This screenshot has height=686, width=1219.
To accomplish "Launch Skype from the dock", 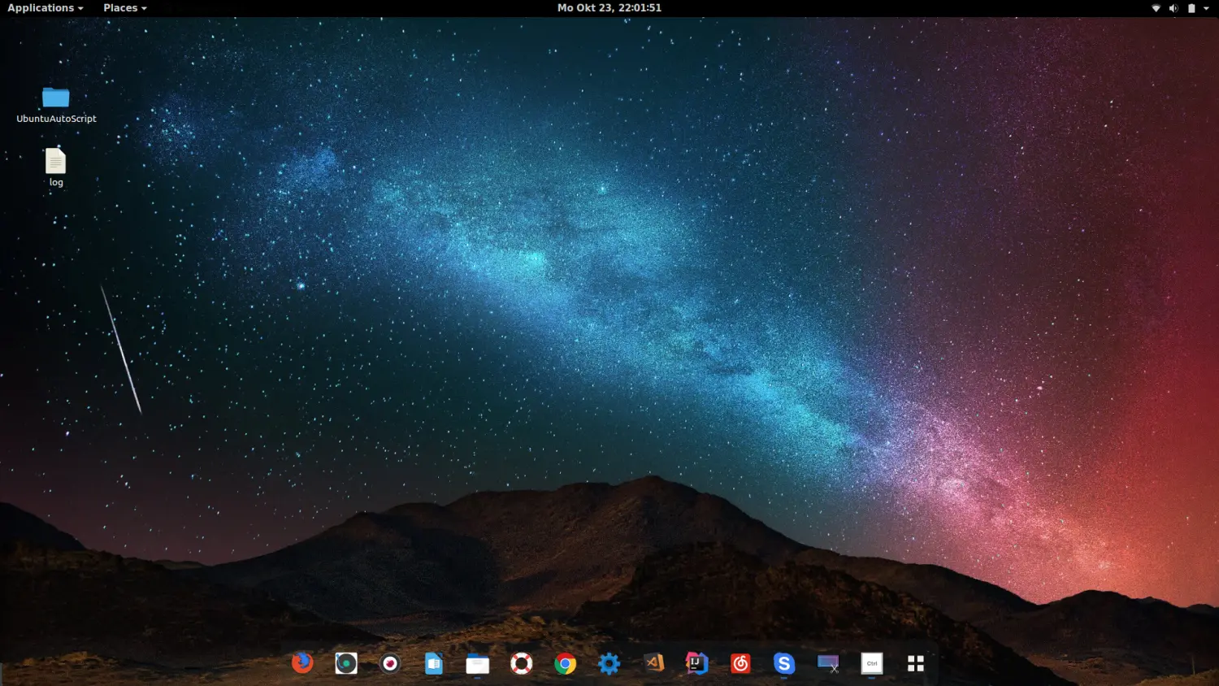I will tap(784, 663).
